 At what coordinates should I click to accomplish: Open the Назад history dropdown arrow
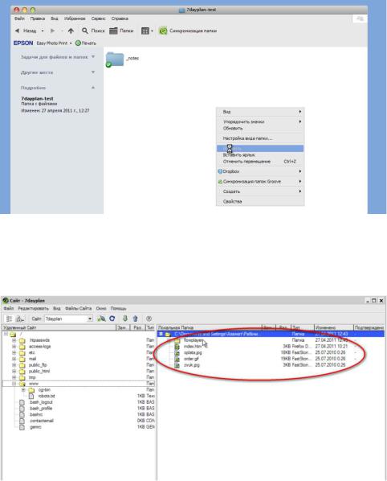43,31
